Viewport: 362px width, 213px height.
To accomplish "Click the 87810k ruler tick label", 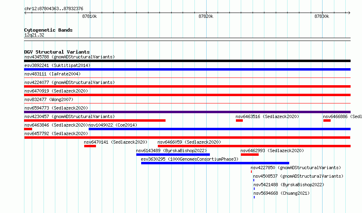I will pos(89,16).
